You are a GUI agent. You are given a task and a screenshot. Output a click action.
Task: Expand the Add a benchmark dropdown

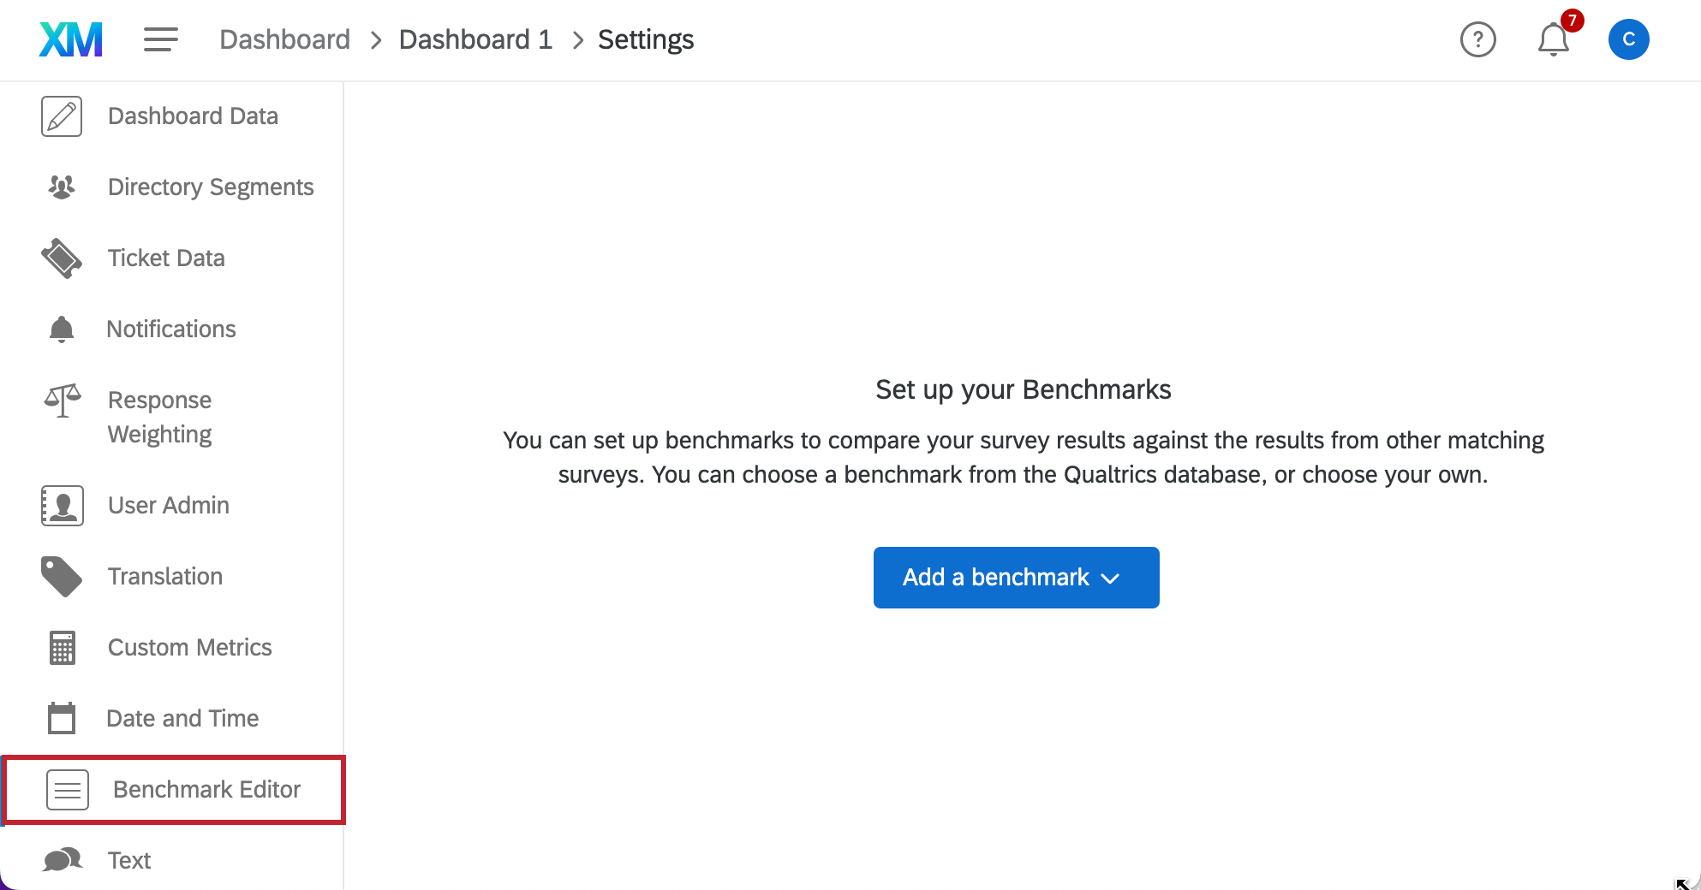click(1016, 578)
